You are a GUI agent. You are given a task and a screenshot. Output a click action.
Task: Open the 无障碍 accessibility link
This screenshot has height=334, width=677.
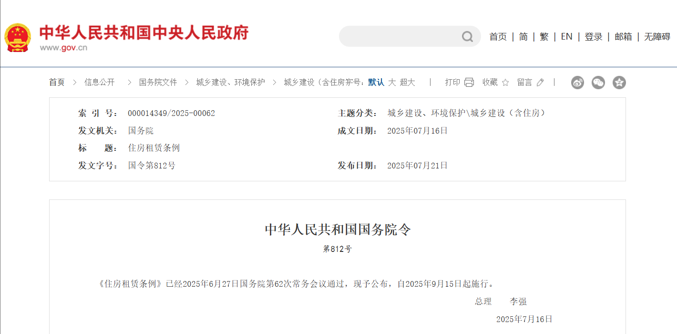pyautogui.click(x=657, y=36)
